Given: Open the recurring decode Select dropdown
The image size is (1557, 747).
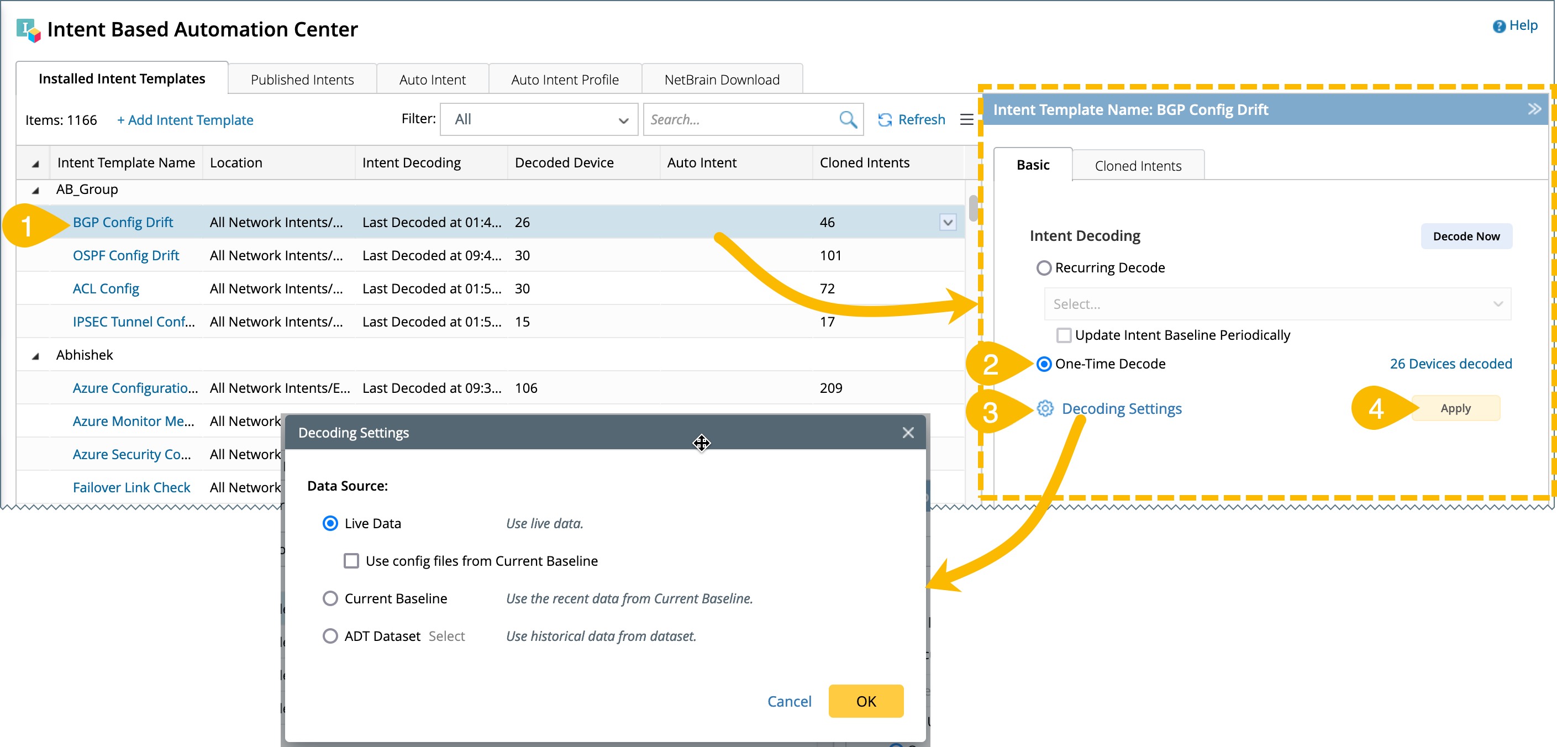Looking at the screenshot, I should point(1276,304).
